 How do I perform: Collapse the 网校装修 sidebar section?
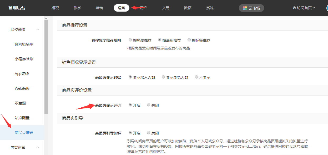[38, 29]
